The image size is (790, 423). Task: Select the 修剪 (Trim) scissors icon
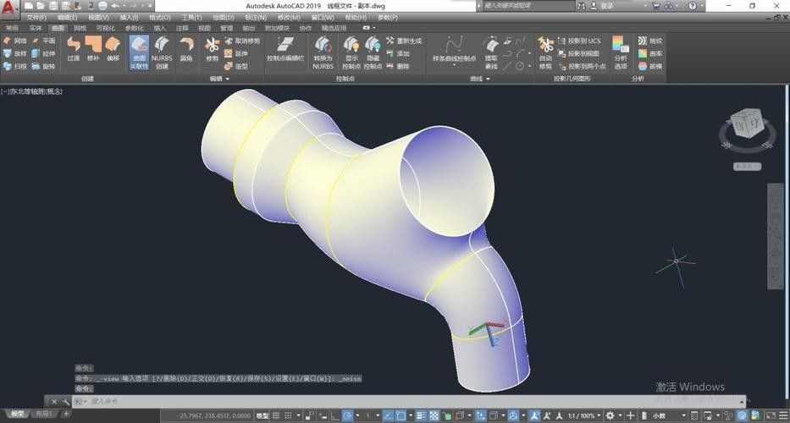(212, 48)
